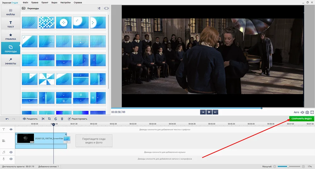Click the green Сохранить видео button
Image resolution: width=315 pixels, height=169 pixels.
tap(301, 119)
